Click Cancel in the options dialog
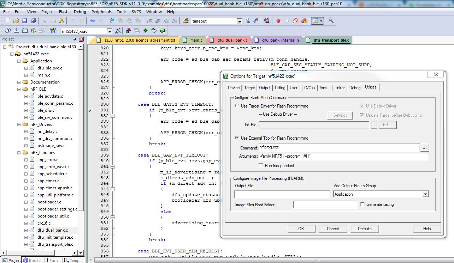This screenshot has height=263, width=454. 332,229
